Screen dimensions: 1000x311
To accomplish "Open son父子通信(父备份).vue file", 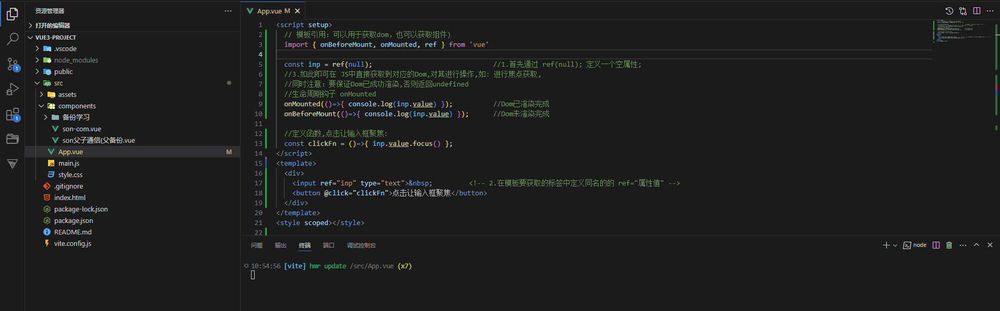I will tap(133, 140).
